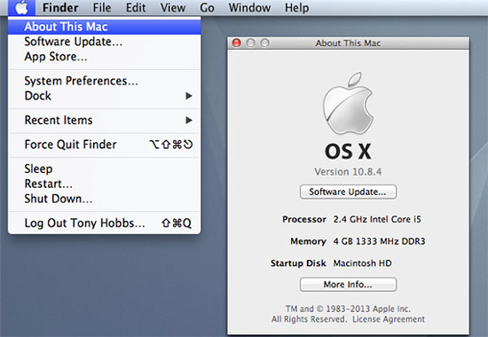Click the Finder menu
488x337 pixels.
[x=60, y=7]
